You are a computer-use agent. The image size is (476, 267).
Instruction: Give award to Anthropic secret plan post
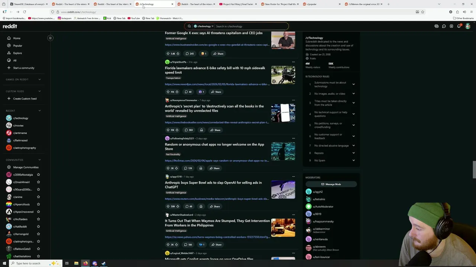click(202, 130)
